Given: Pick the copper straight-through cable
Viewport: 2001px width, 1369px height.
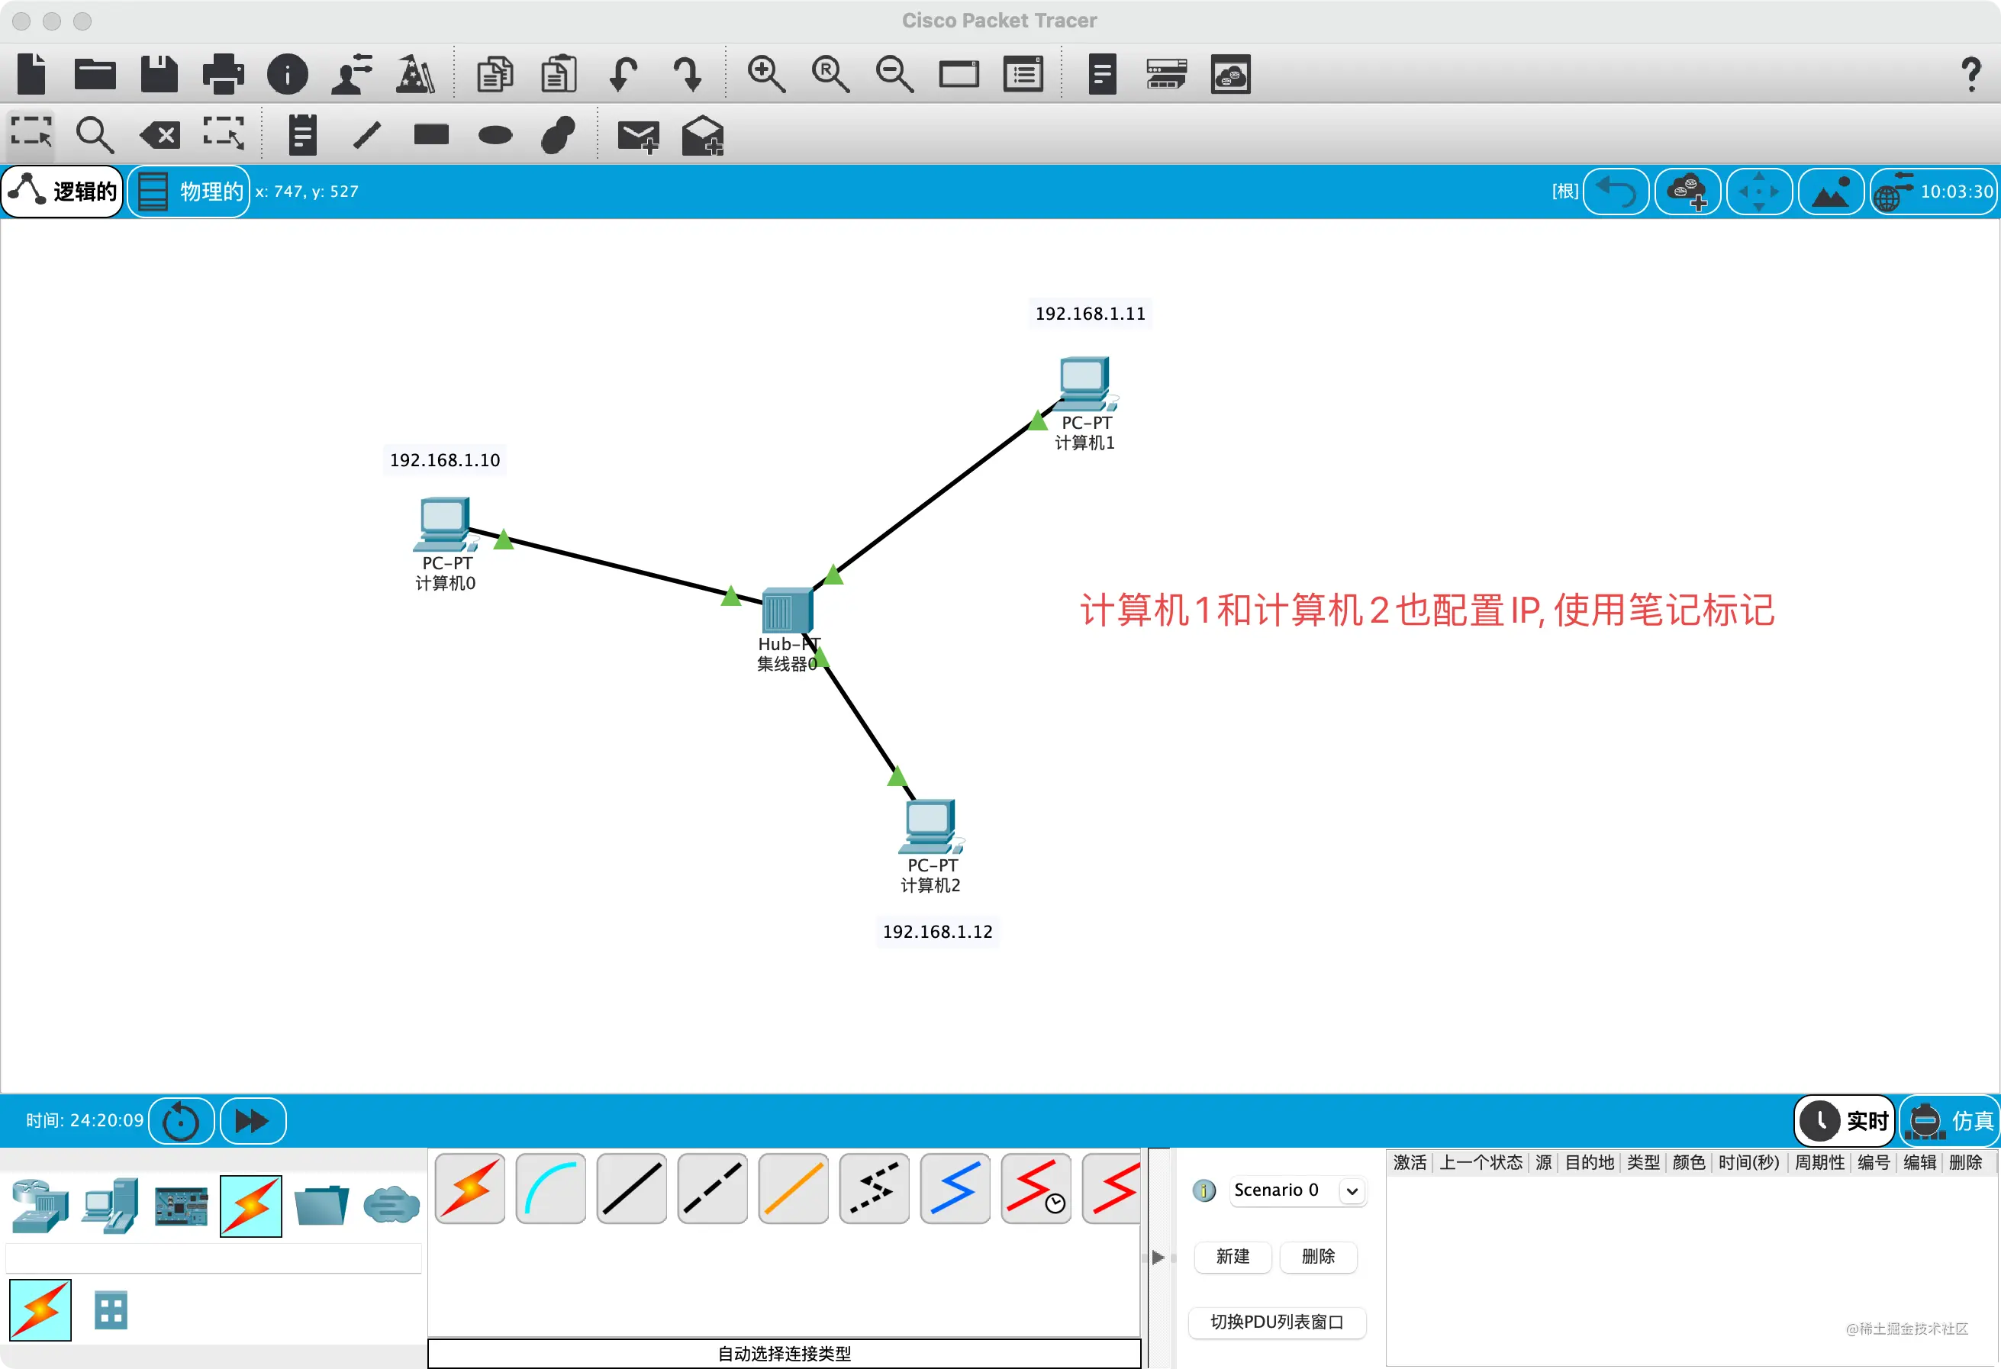Looking at the screenshot, I should [x=632, y=1189].
